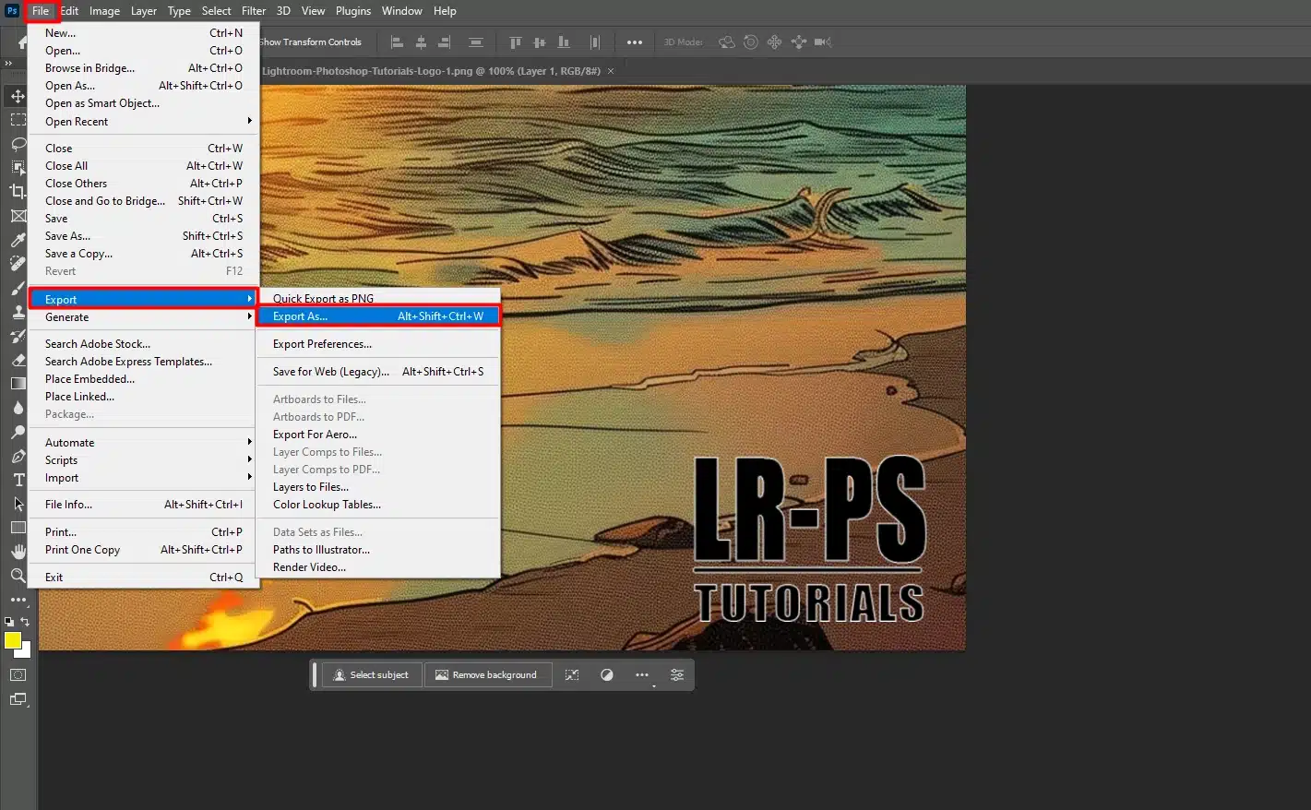Viewport: 1311px width, 810px height.
Task: Expand the Import submenu
Action: 144,478
